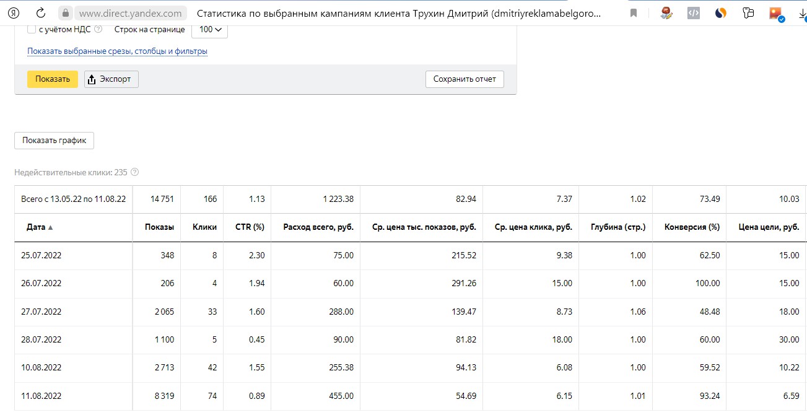The image size is (807, 415).
Task: Click CTR value 0.45
Action: pos(256,339)
